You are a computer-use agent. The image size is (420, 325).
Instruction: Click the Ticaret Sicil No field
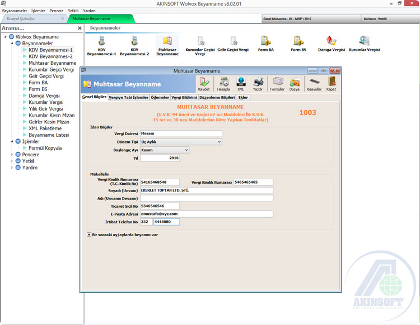pos(160,206)
